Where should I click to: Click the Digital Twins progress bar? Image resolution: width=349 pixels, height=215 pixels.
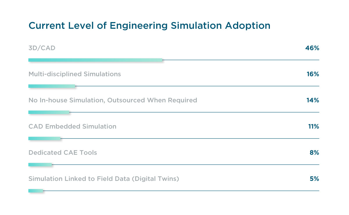tap(35, 191)
